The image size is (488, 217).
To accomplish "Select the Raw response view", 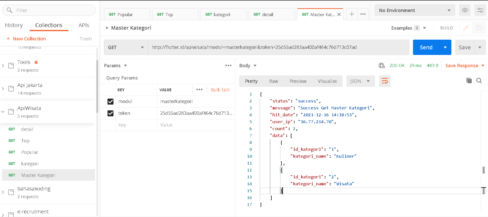I will [273, 81].
